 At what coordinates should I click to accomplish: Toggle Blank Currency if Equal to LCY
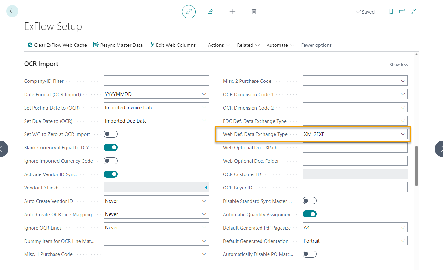pyautogui.click(x=111, y=147)
